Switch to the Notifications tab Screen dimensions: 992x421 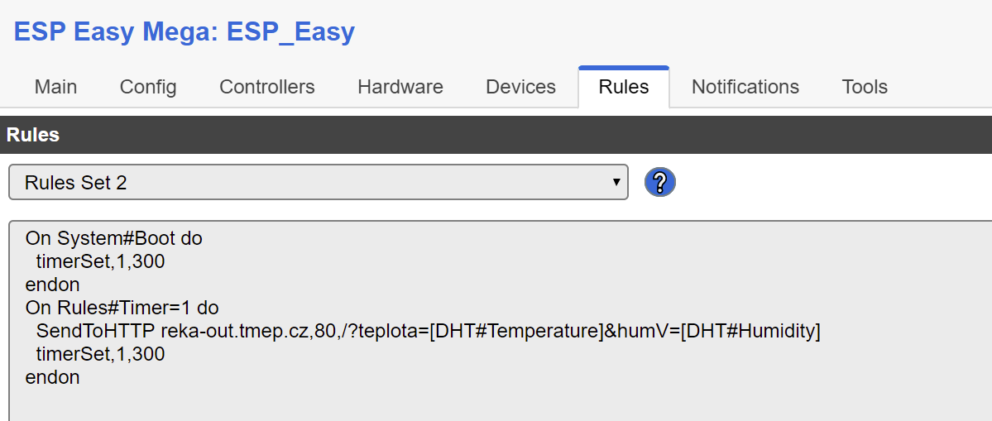(745, 87)
